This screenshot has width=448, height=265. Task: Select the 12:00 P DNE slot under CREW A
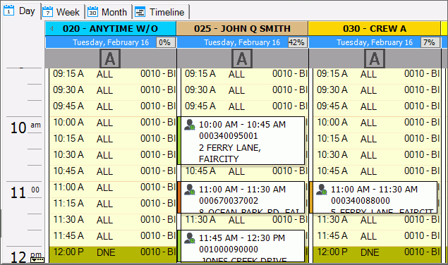(377, 254)
